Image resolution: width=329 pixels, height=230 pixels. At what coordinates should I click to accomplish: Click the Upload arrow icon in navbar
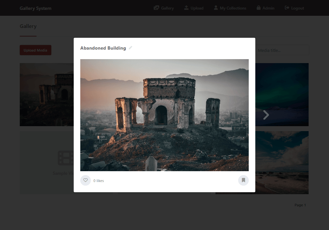coord(186,8)
